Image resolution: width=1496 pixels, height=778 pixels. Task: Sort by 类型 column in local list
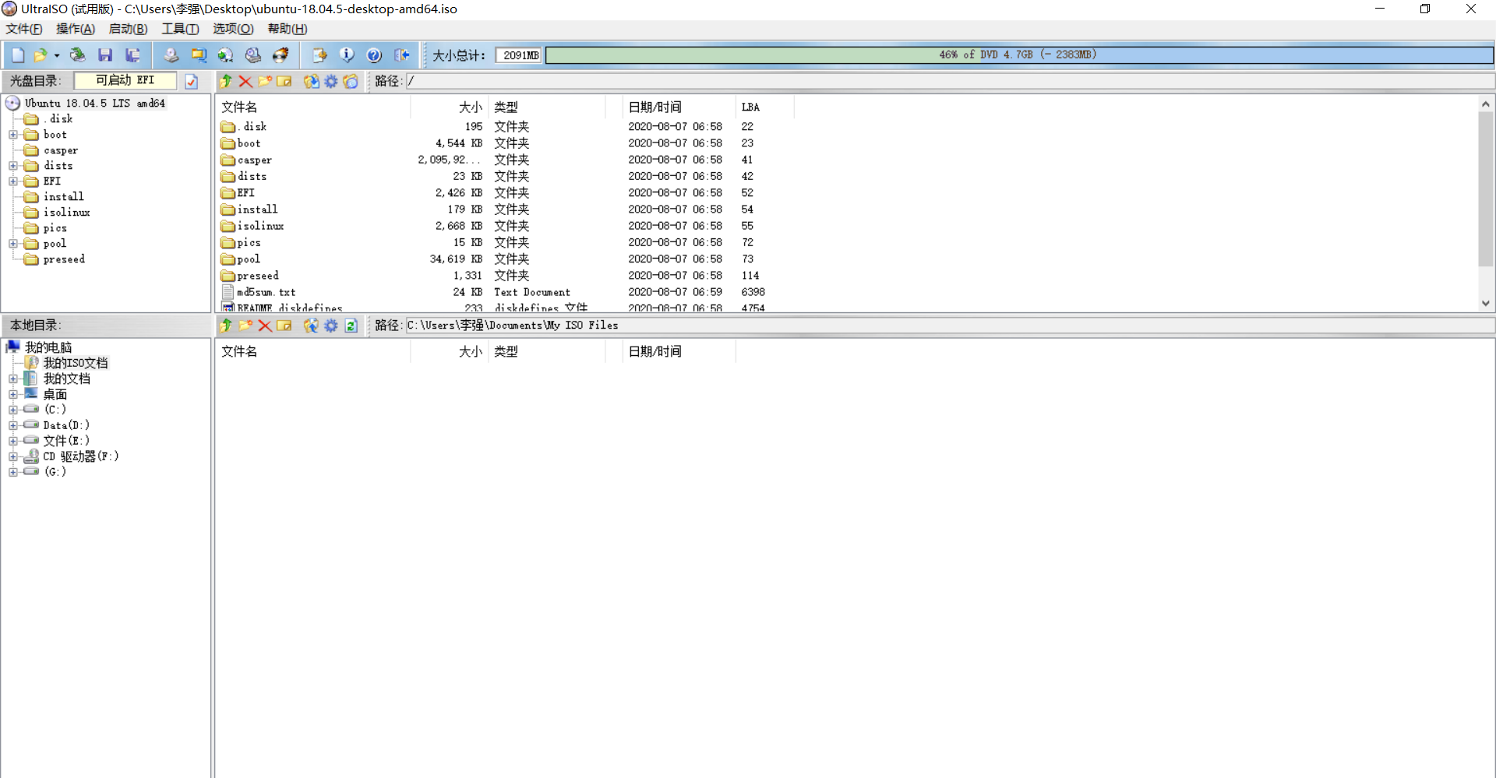pyautogui.click(x=547, y=352)
